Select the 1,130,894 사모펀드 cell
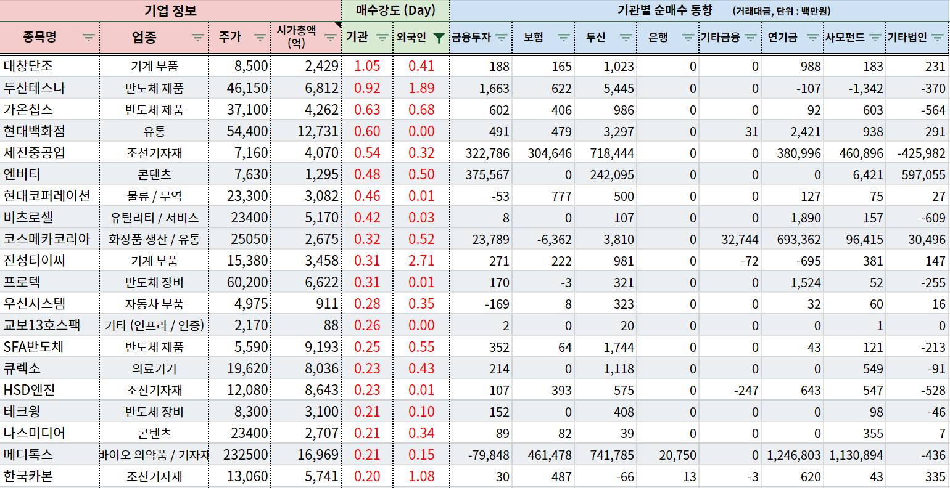Viewport: 950px width, 488px height. click(x=855, y=454)
